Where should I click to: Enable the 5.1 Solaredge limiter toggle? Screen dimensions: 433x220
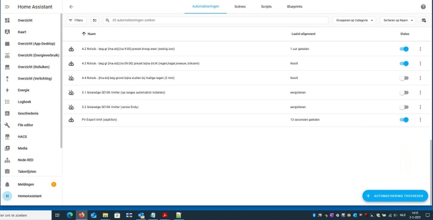[x=404, y=92]
